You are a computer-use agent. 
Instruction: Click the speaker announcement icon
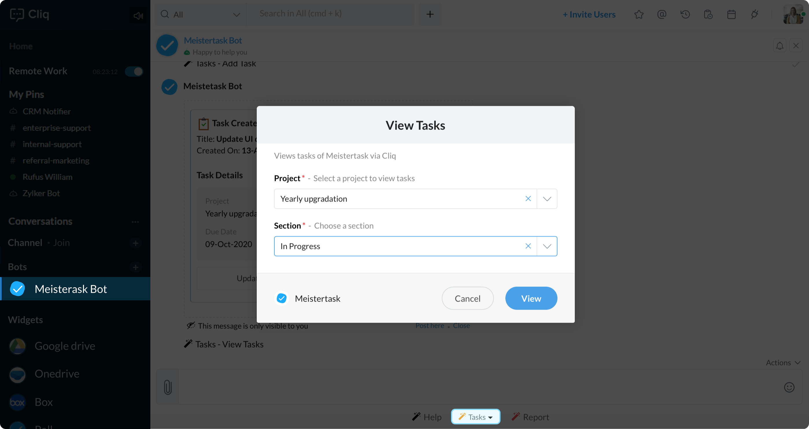[x=138, y=15]
